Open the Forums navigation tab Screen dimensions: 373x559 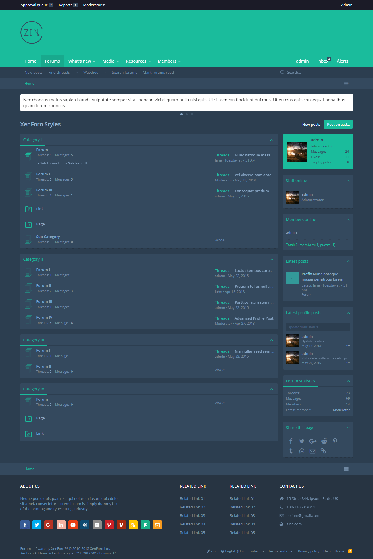pyautogui.click(x=52, y=61)
